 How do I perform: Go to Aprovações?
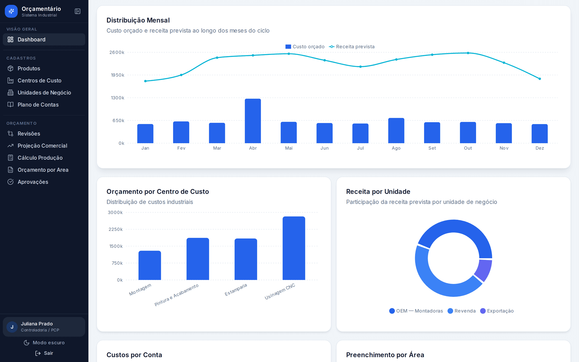44,182
